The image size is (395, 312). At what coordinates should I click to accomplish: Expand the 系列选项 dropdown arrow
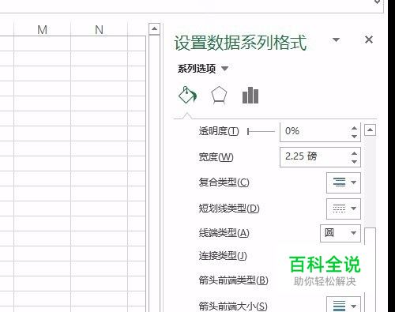point(224,69)
